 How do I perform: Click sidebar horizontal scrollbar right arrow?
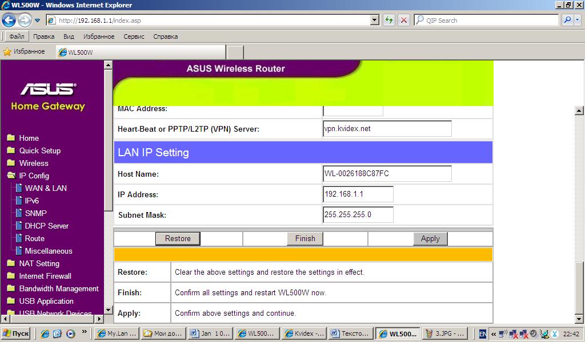point(99,319)
